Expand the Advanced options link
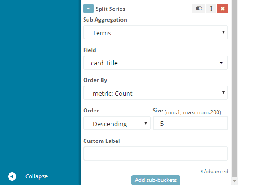The image size is (254, 185). (x=214, y=171)
